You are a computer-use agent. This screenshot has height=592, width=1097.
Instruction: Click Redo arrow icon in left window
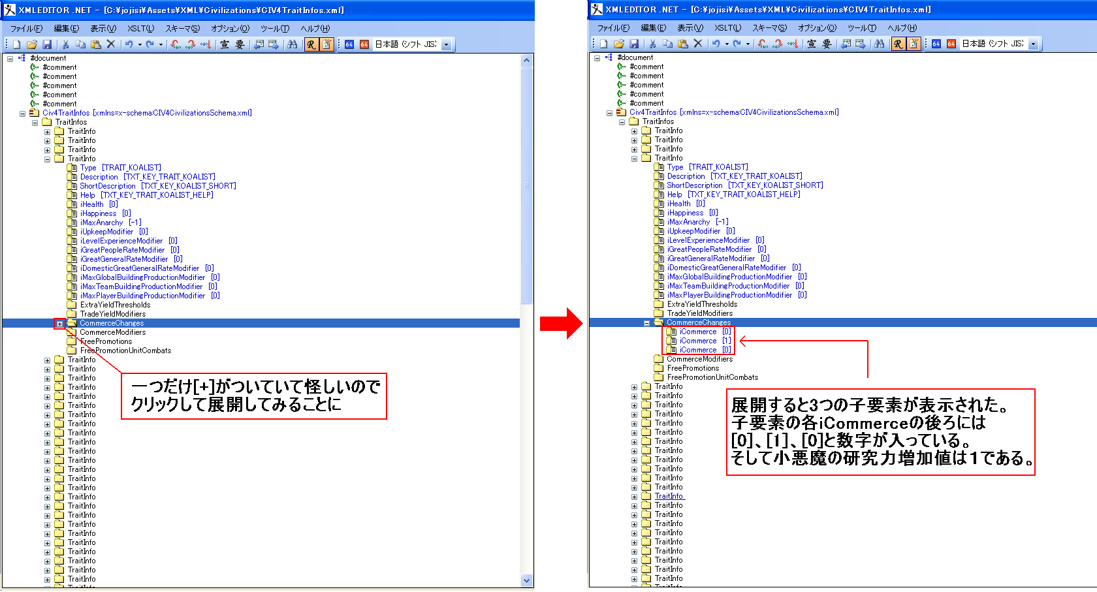[x=150, y=44]
